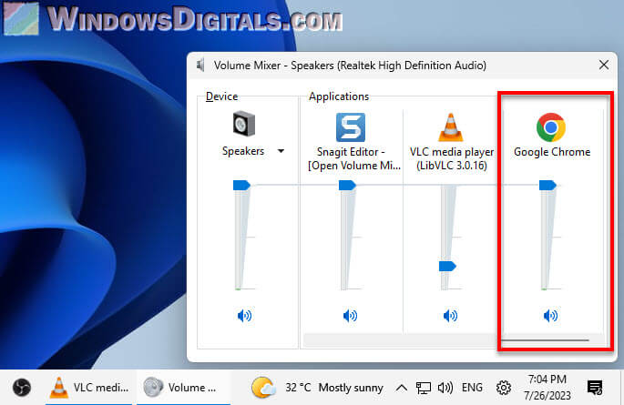
Task: Open the notification center icon
Action: [x=595, y=387]
